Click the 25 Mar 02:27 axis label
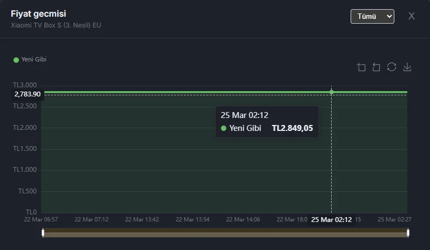Viewport: 430px width, 250px height. click(x=393, y=219)
